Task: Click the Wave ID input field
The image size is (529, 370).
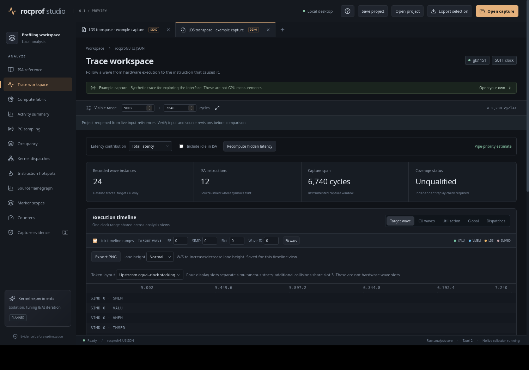Action: point(271,241)
